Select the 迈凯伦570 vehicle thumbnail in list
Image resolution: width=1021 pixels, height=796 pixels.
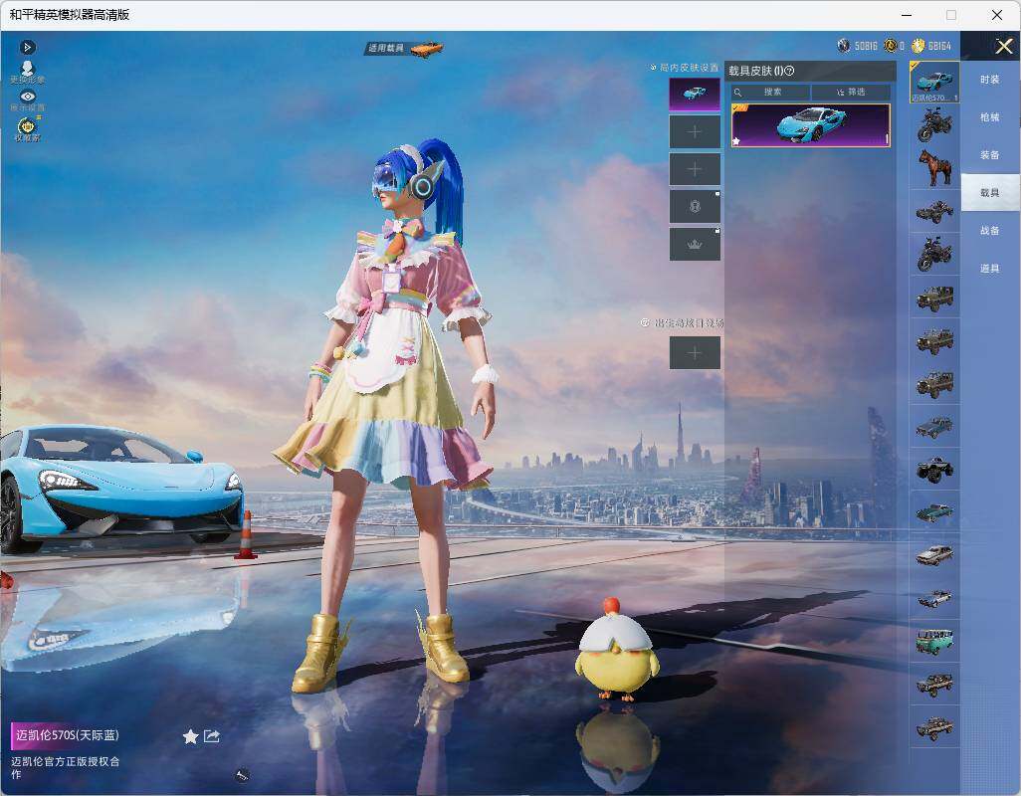[934, 82]
